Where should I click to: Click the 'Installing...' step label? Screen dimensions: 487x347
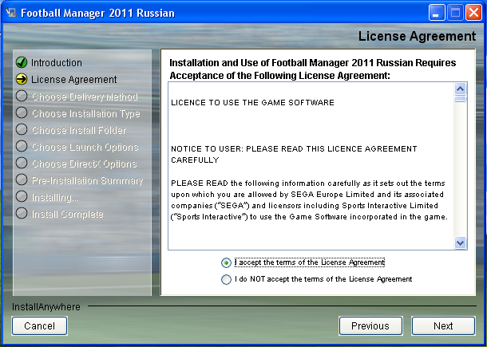point(55,197)
